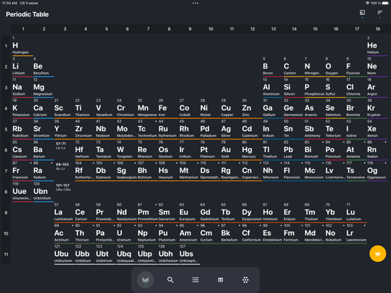Open the Silicon element
The height and width of the screenshot is (293, 391).
294,88
